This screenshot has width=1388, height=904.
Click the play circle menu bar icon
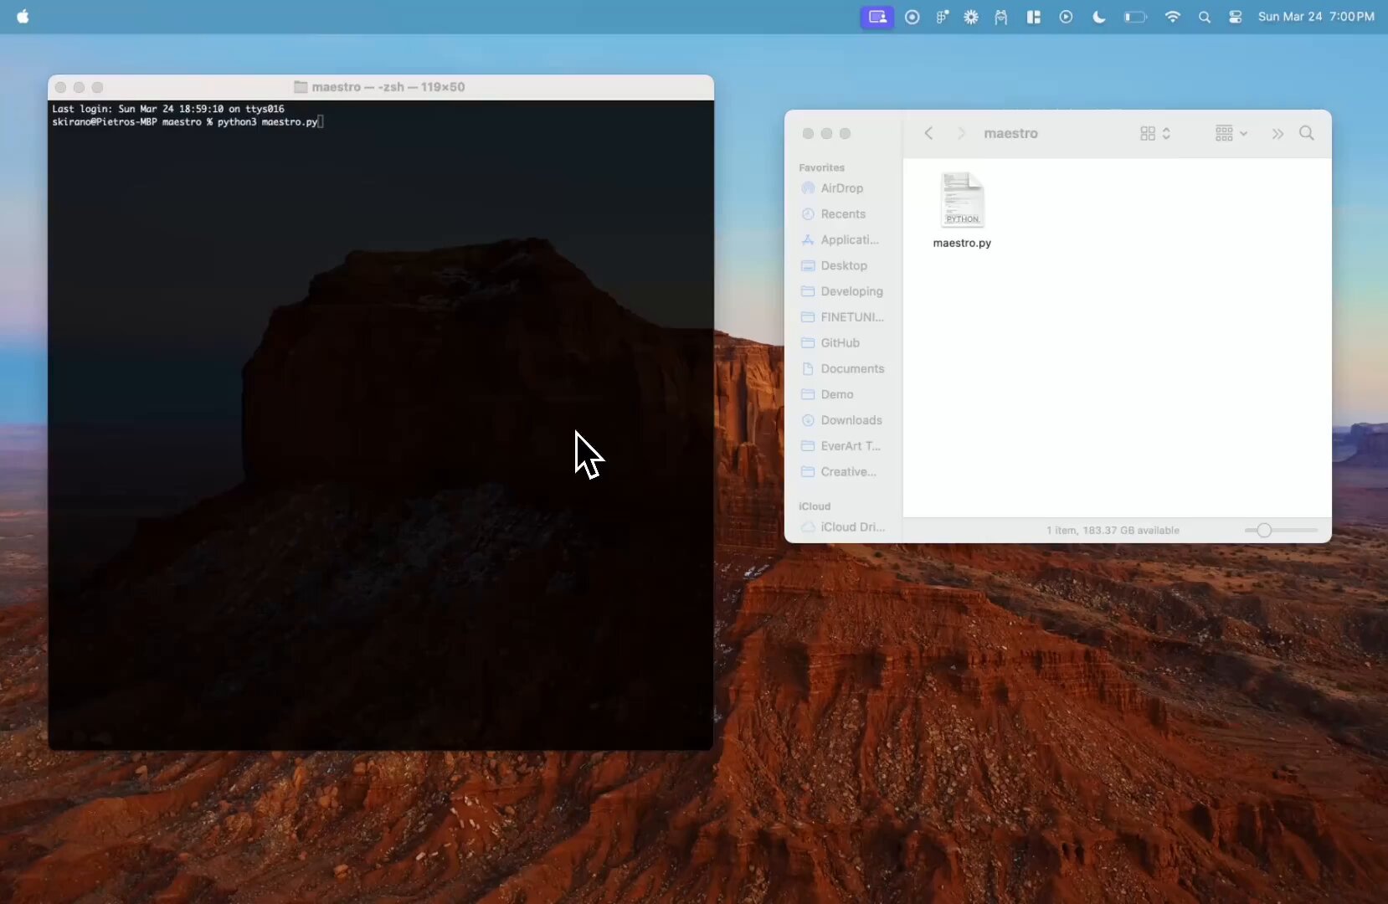(1066, 17)
